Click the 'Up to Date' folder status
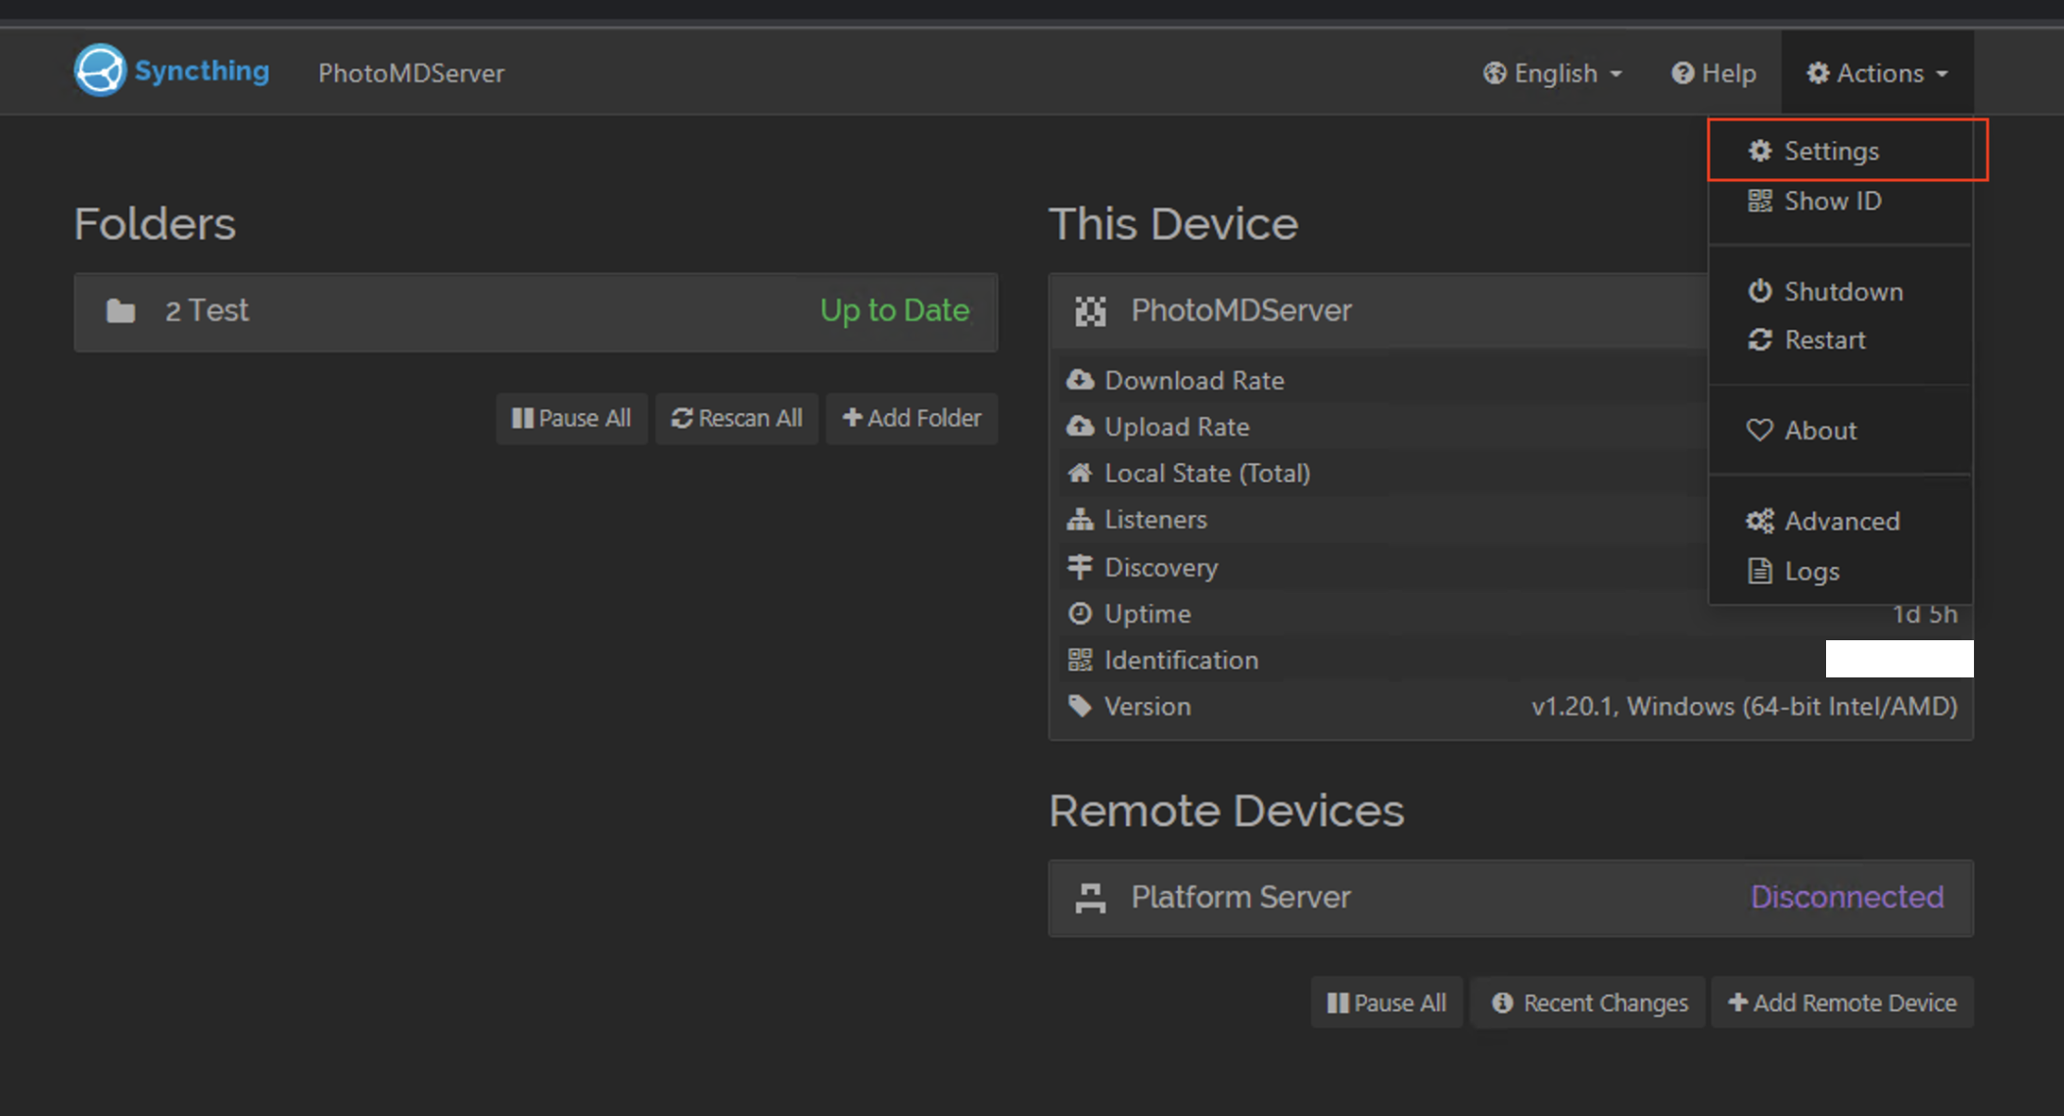Screen dimensions: 2064x1116 (x=895, y=310)
